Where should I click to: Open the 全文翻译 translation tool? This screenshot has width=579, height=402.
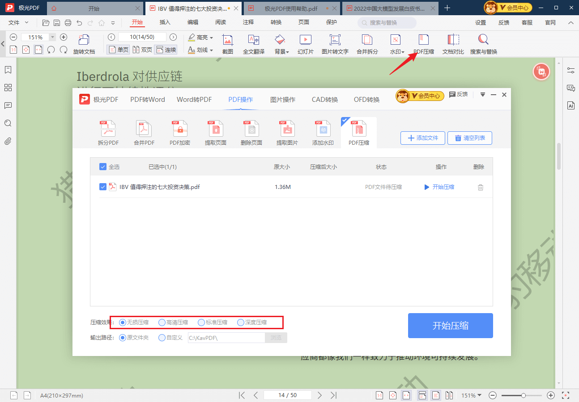click(254, 44)
